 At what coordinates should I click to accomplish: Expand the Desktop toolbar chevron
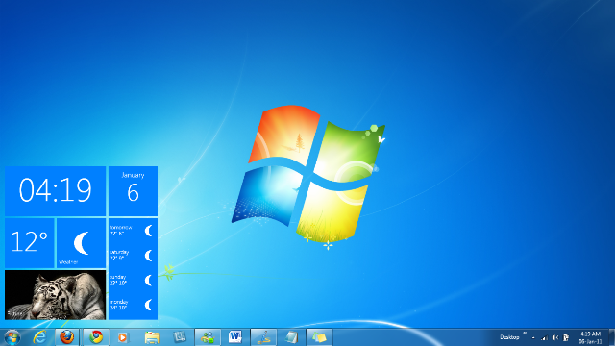[525, 334]
